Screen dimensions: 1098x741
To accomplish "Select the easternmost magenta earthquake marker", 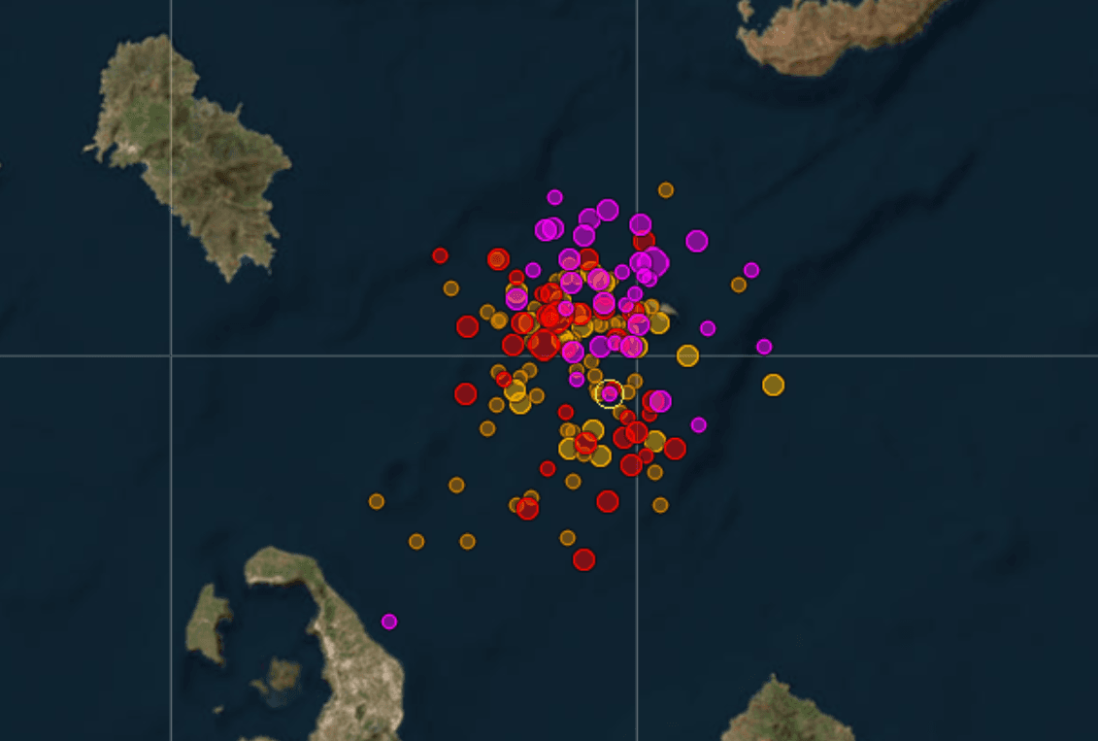I will click(x=764, y=347).
